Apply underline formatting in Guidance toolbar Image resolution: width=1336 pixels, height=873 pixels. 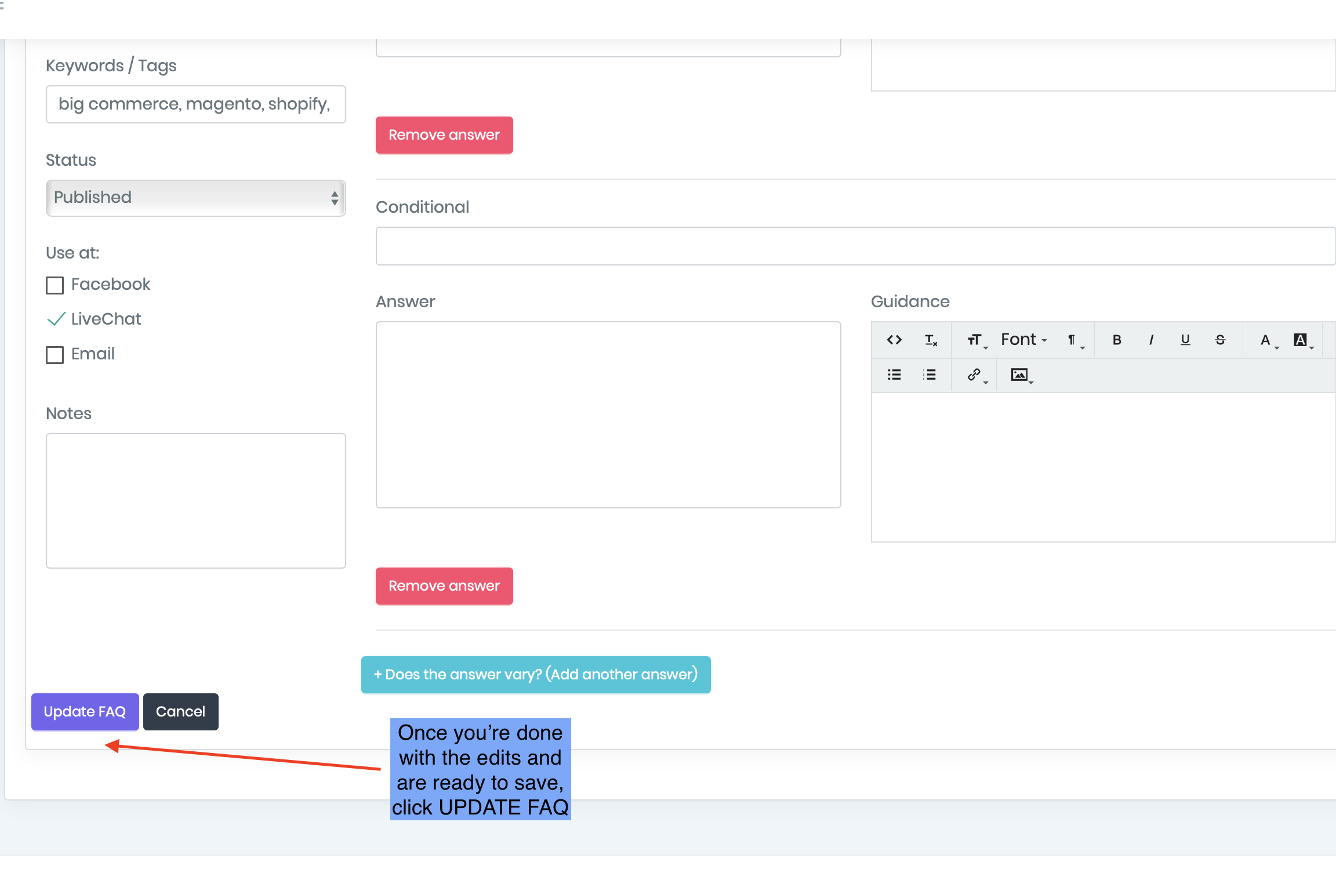click(1185, 340)
